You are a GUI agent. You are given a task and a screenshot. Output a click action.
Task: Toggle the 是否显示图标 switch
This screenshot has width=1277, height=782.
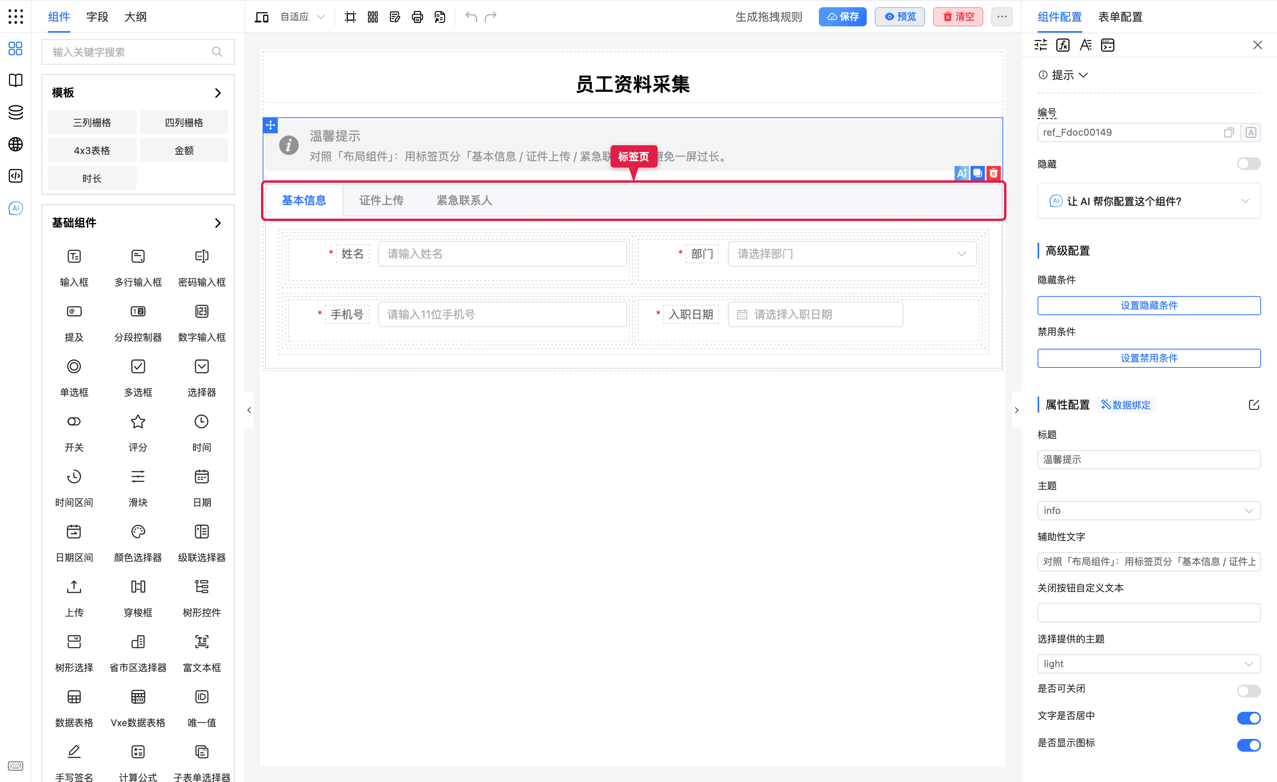pyautogui.click(x=1249, y=744)
